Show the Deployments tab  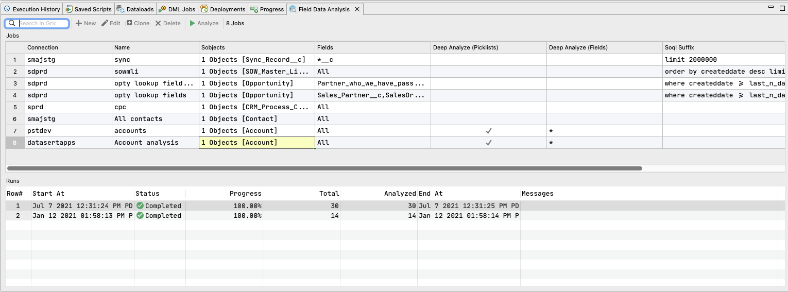(x=223, y=9)
